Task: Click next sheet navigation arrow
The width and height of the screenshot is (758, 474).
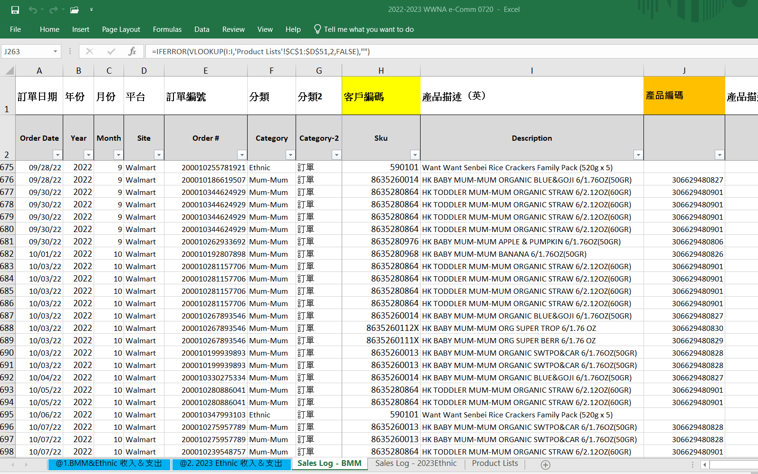Action: pyautogui.click(x=26, y=464)
